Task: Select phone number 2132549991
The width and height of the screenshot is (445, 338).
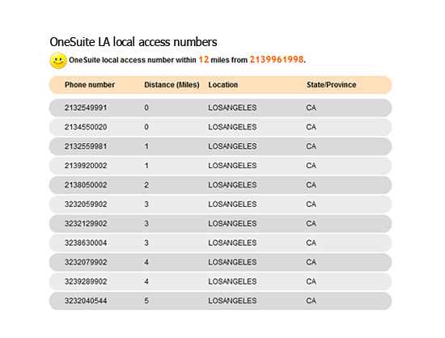Action: (x=86, y=108)
